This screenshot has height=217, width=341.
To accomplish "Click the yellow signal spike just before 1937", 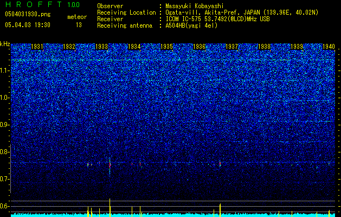I will pos(220,210).
